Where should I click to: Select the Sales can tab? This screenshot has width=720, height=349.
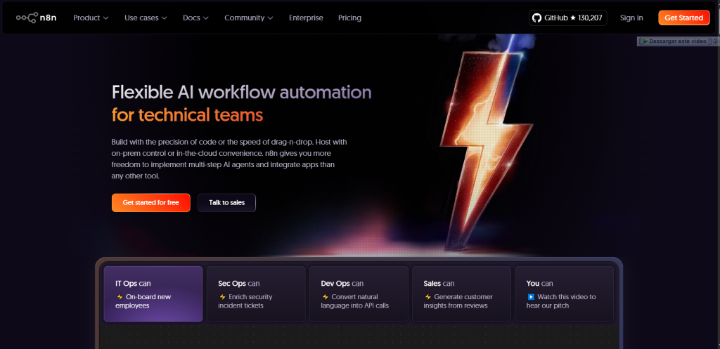click(x=462, y=294)
